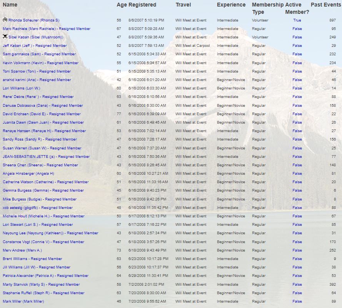Select the Experience column header
This screenshot has height=308, width=342.
231,5
